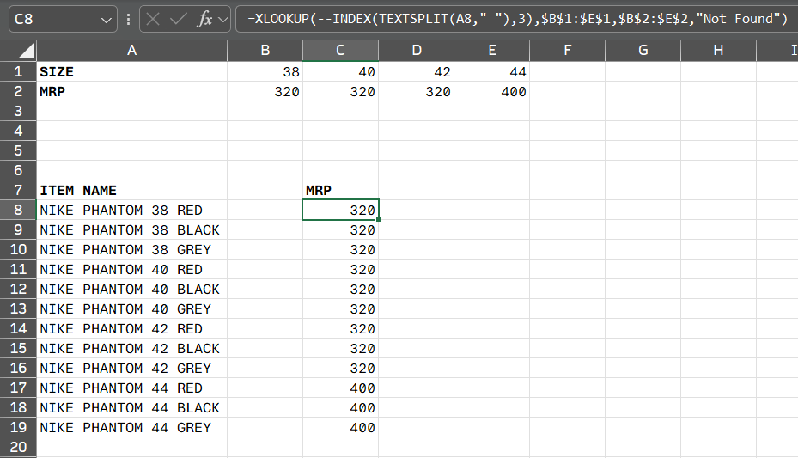Click the Cancel (X) formula button

point(153,20)
